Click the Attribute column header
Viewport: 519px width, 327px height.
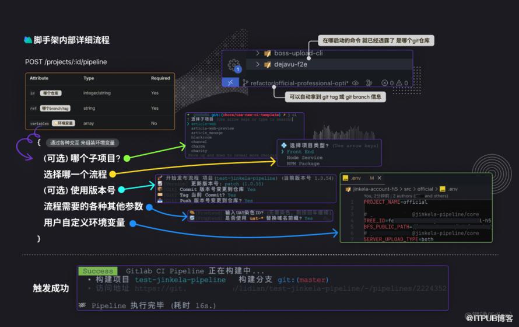[39, 78]
